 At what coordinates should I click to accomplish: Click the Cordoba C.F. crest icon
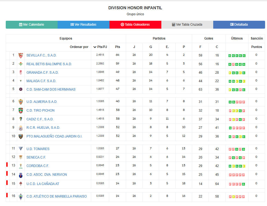pyautogui.click(x=20, y=166)
